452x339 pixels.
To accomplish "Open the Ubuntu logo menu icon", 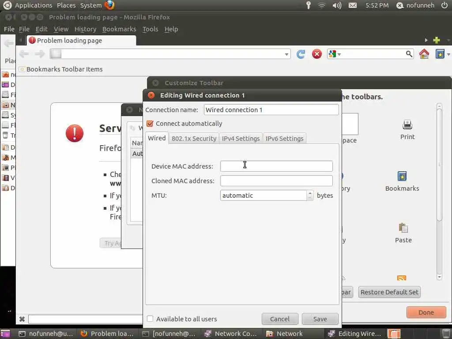I will coord(7,5).
